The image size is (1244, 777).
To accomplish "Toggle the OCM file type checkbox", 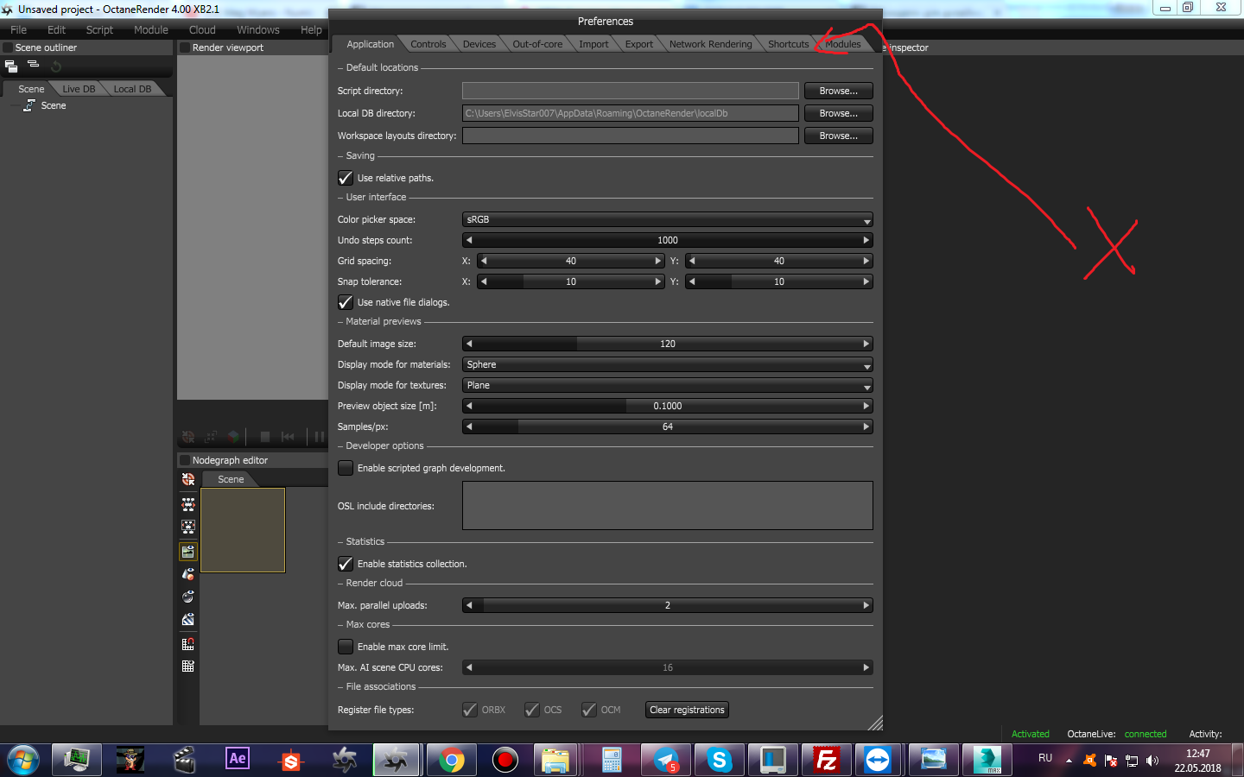I will [x=589, y=710].
